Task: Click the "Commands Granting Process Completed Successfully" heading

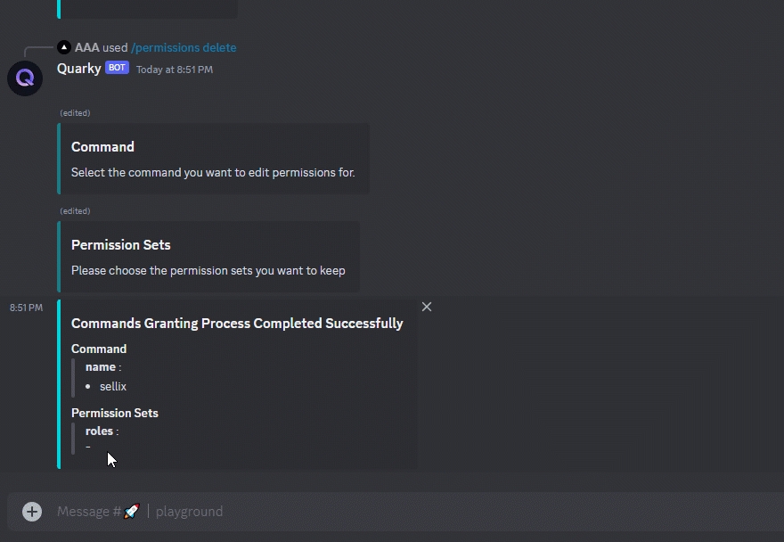Action: 237,324
